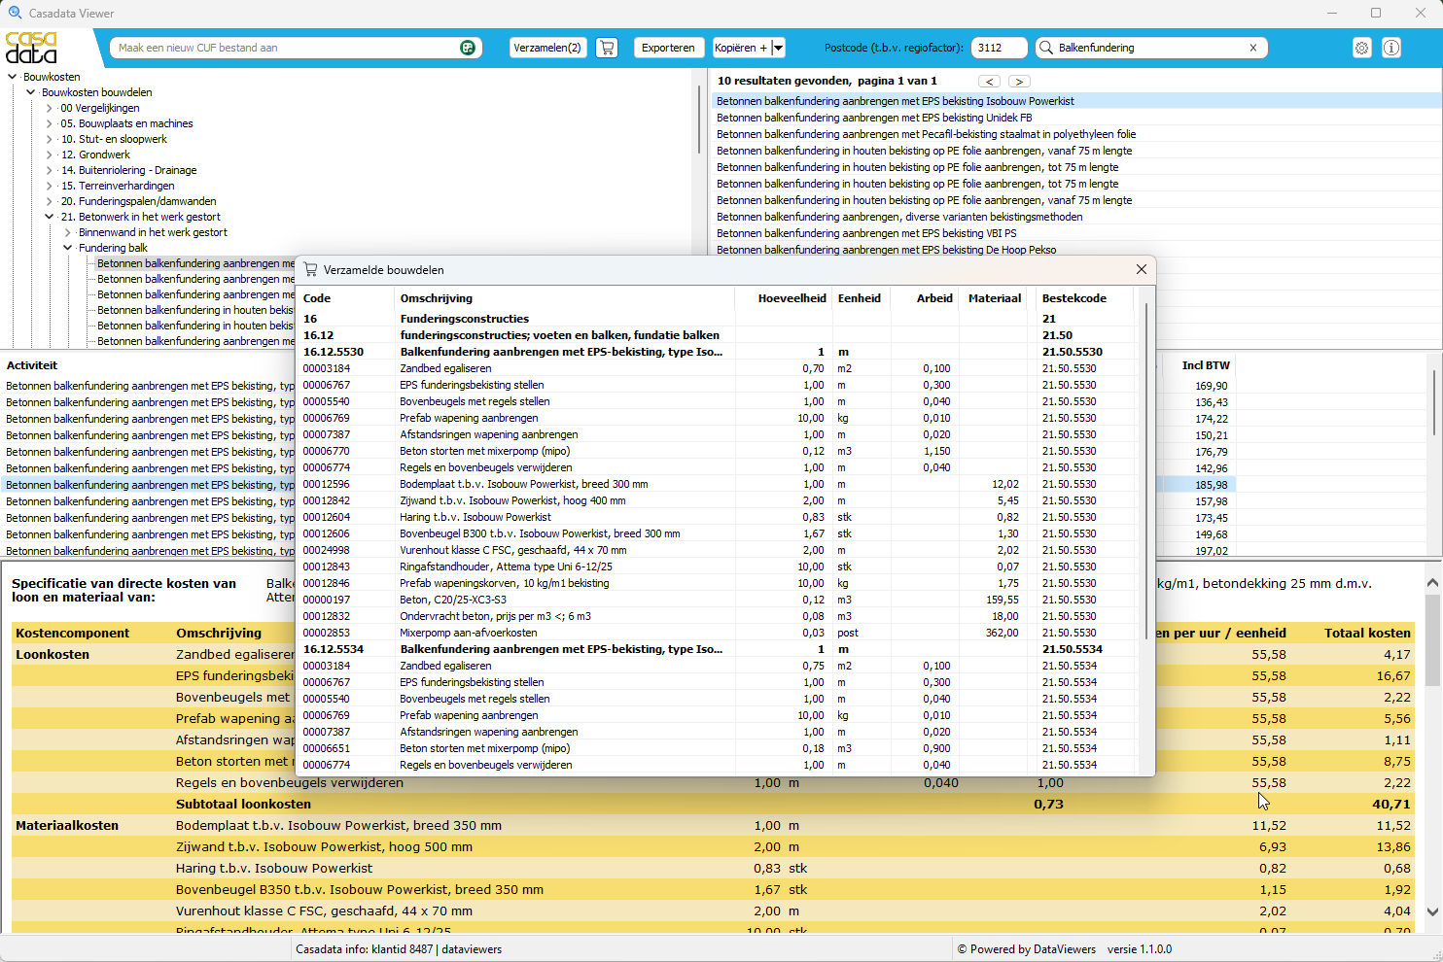This screenshot has height=962, width=1443.
Task: Click the Casadata logo
Action: 31,48
